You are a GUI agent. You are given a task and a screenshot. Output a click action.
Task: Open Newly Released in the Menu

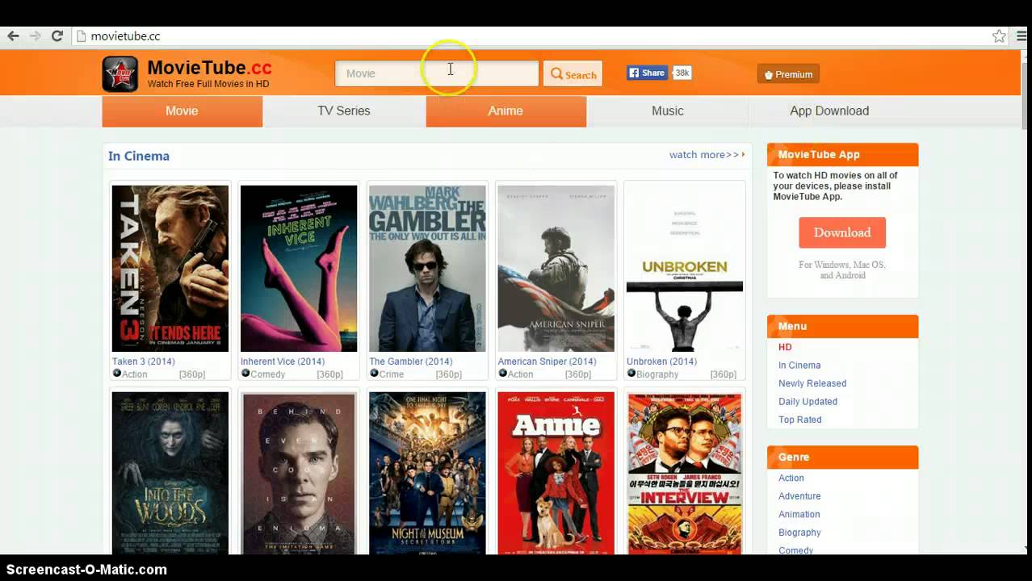point(812,383)
